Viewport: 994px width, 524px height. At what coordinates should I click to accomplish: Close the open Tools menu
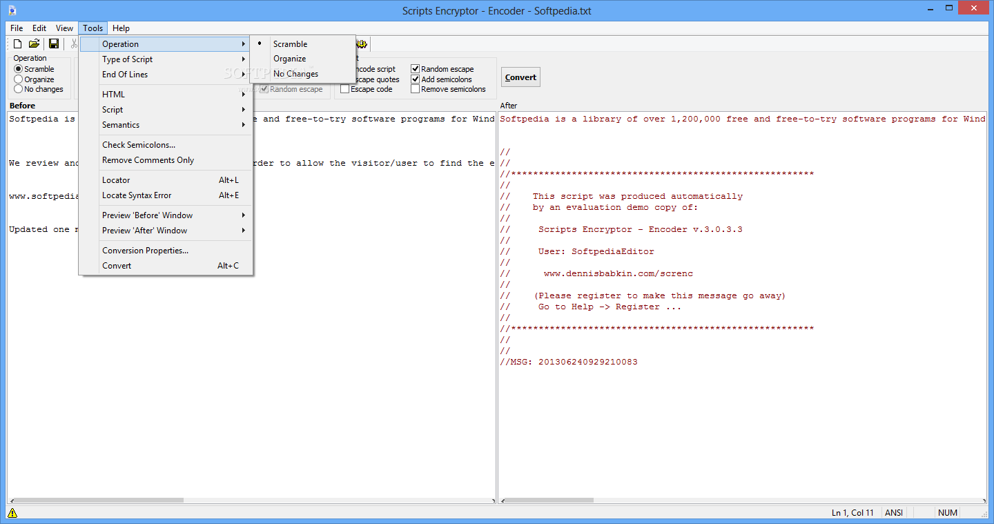[92, 28]
